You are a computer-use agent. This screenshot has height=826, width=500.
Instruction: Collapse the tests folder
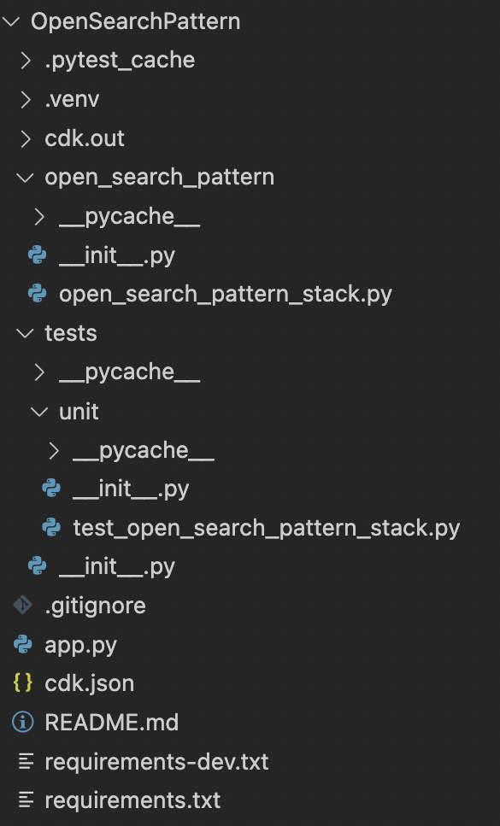coord(26,333)
